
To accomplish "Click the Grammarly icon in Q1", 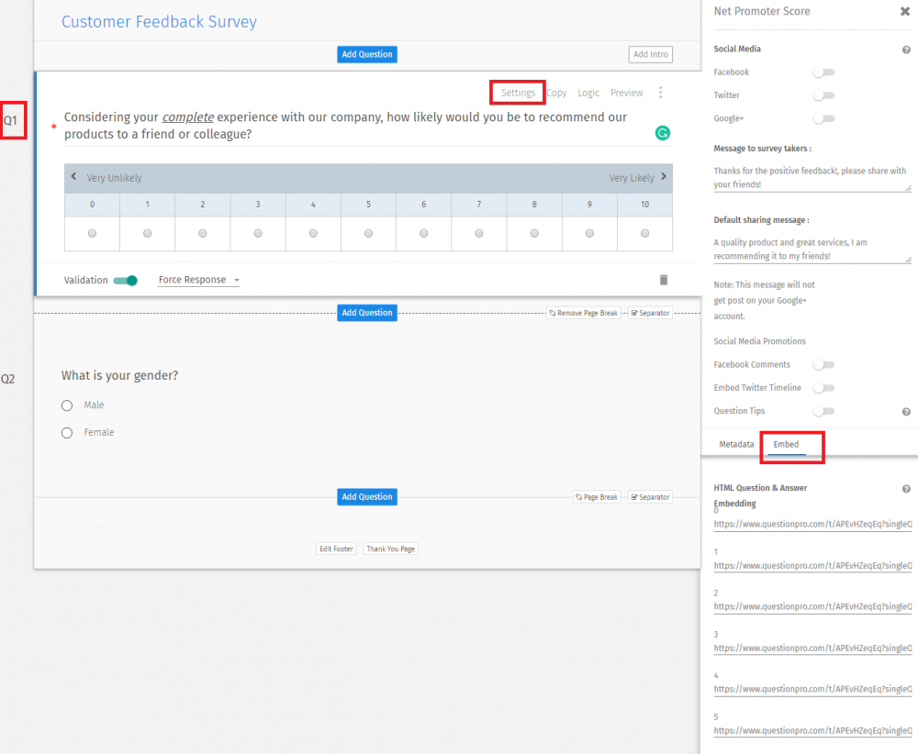I will pos(663,133).
